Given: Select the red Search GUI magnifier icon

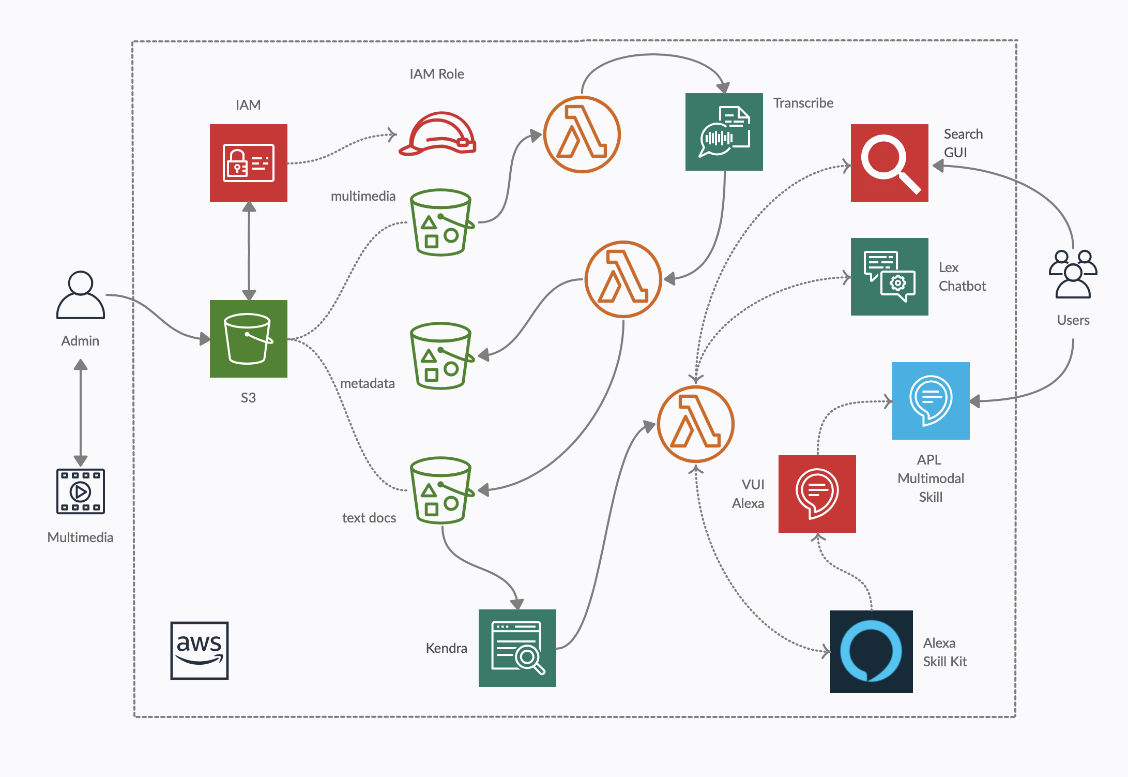Looking at the screenshot, I should (889, 162).
